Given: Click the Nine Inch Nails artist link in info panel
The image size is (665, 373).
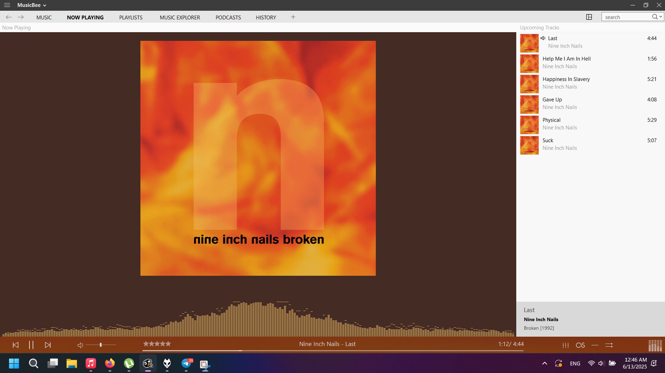Looking at the screenshot, I should [x=541, y=319].
